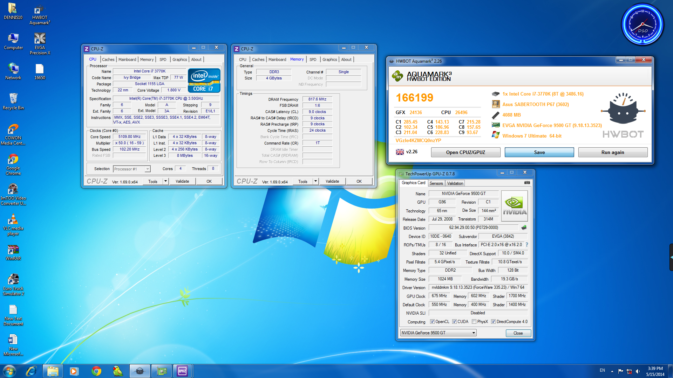Click Validate button in Memory CPU-Z window
The height and width of the screenshot is (378, 673).
(x=332, y=181)
